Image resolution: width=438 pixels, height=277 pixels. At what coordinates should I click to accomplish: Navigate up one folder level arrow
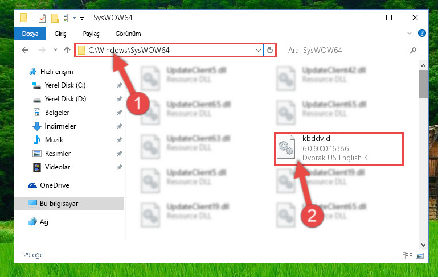(67, 50)
